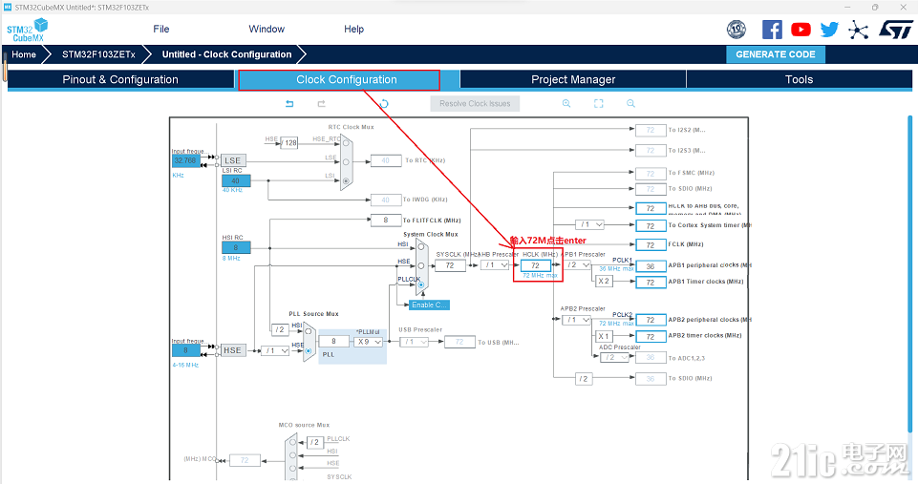Click the Enable CSS button
This screenshot has width=918, height=484.
pos(429,305)
